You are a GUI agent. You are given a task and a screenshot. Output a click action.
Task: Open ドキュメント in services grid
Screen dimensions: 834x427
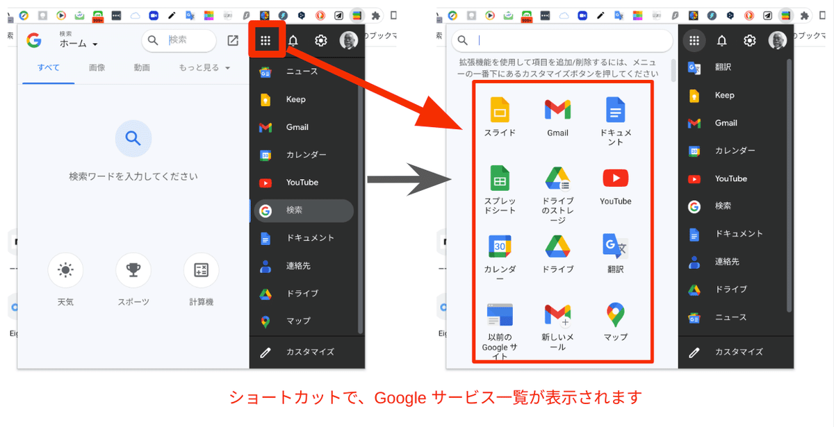[x=616, y=120]
